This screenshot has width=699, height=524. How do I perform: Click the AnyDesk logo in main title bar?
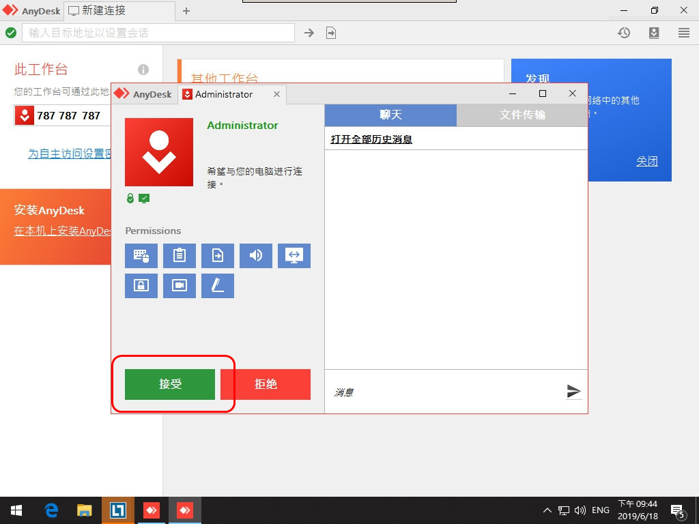tap(31, 11)
